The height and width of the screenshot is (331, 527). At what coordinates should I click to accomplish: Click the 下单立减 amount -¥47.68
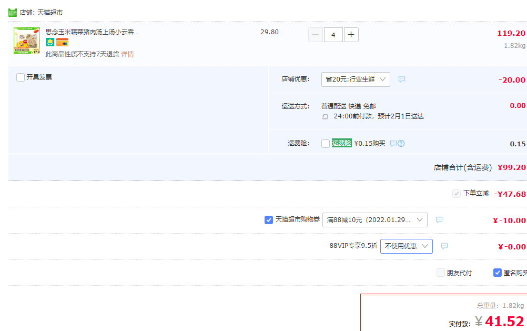510,194
